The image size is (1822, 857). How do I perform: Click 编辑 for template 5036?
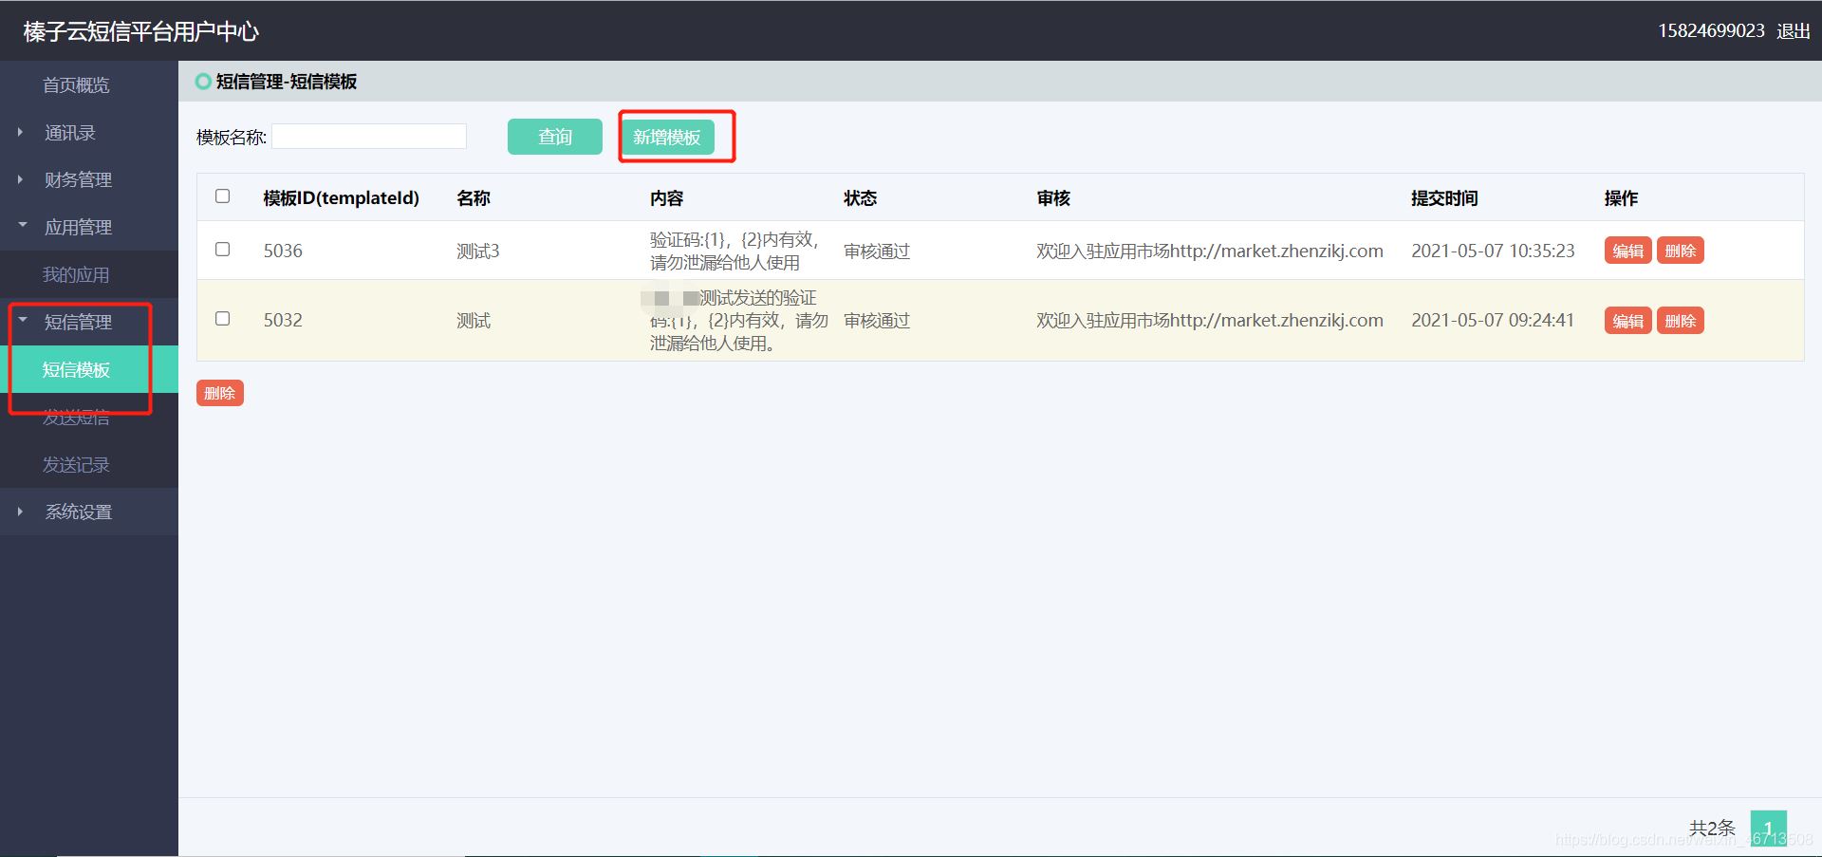[x=1627, y=251]
